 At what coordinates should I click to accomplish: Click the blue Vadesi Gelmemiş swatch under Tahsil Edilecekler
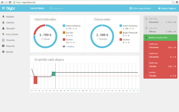[x=64, y=26]
